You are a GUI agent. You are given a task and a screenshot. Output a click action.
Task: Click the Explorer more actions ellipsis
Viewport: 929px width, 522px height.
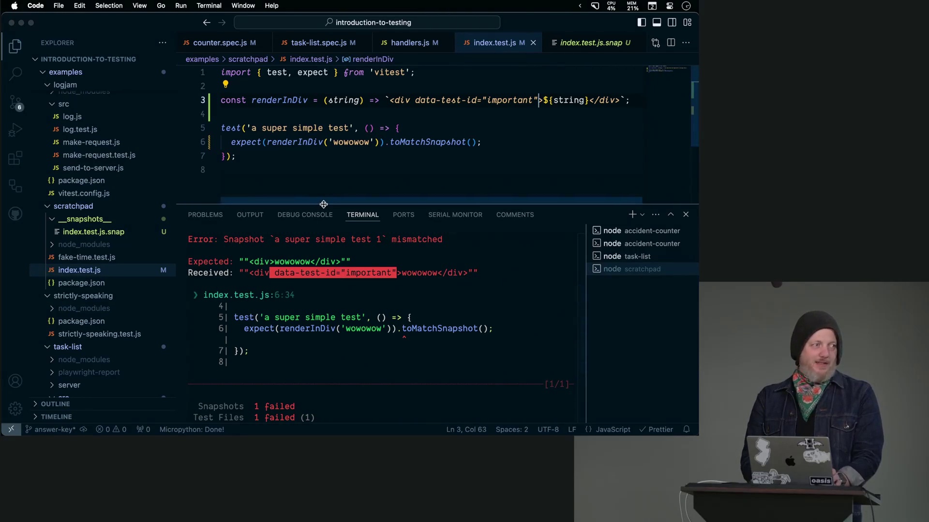click(163, 43)
